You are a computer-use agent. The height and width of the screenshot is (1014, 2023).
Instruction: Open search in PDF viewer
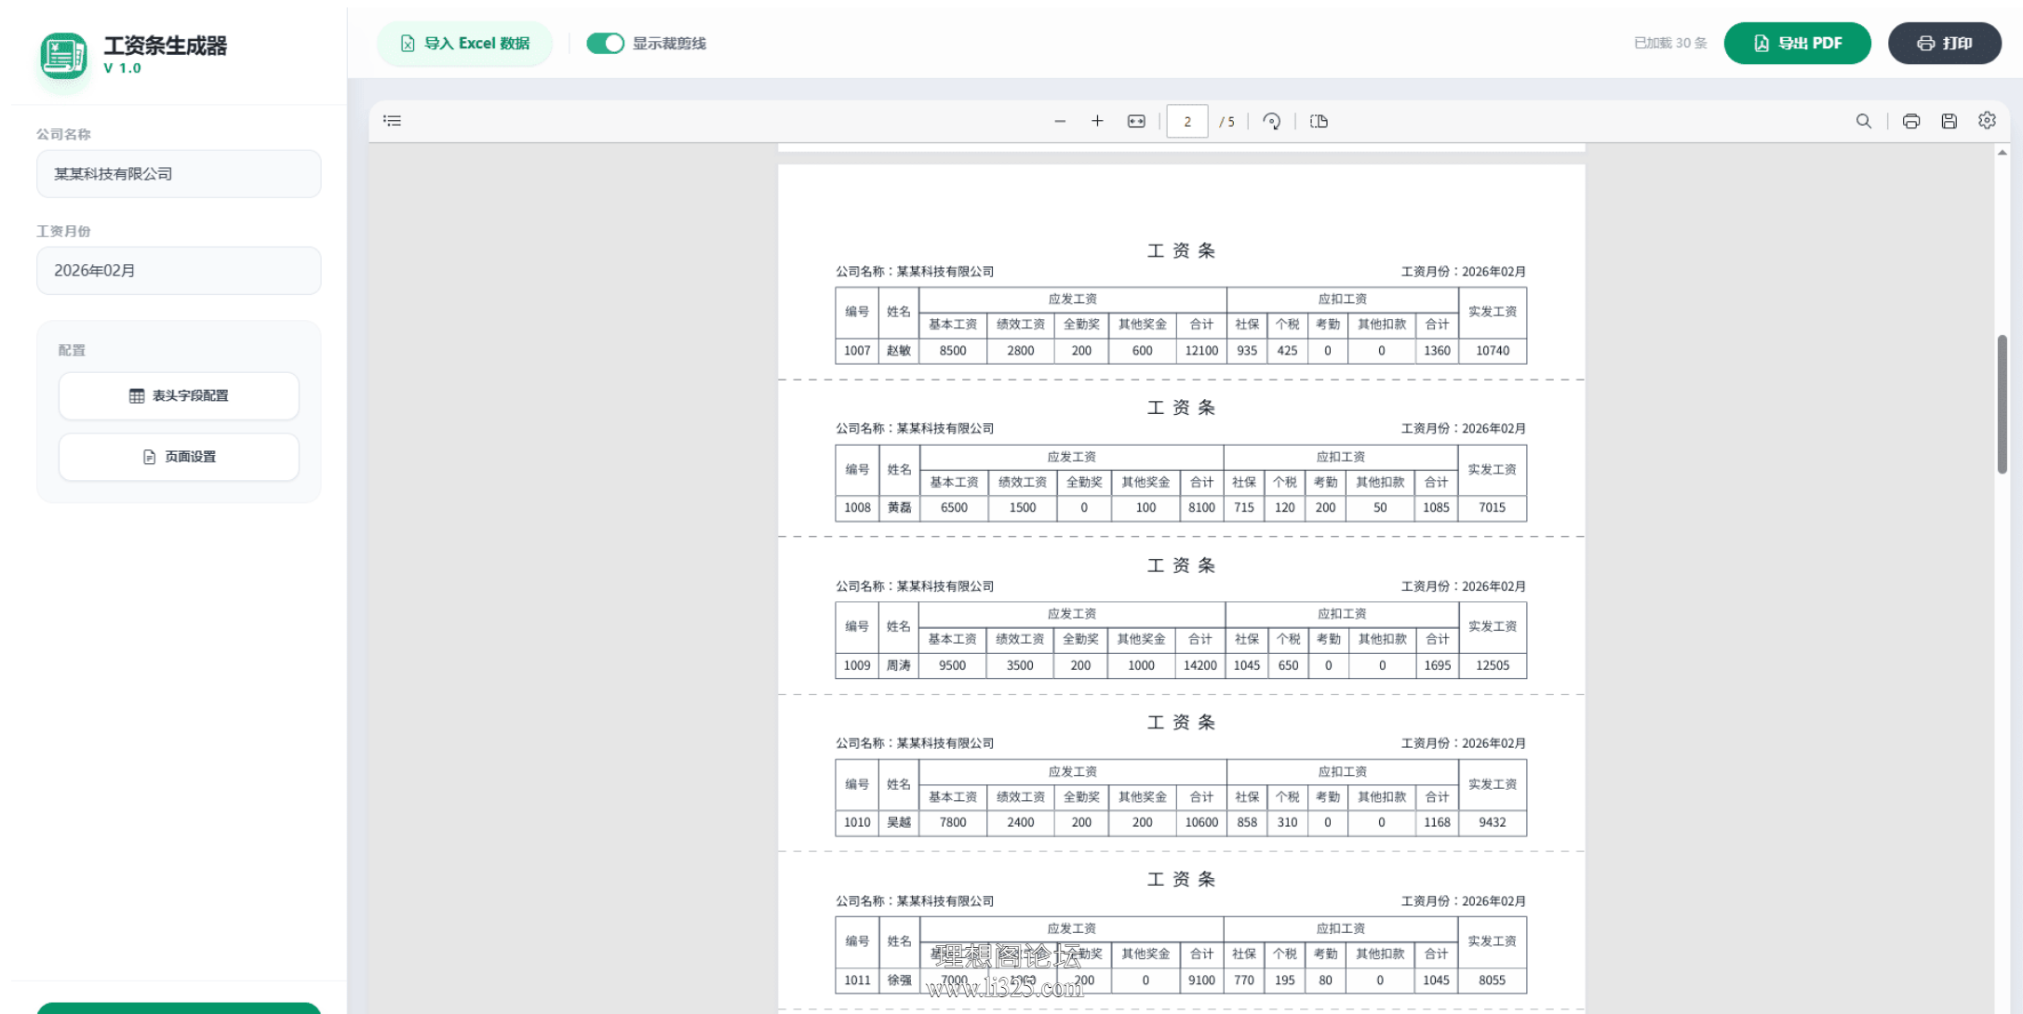click(x=1863, y=121)
